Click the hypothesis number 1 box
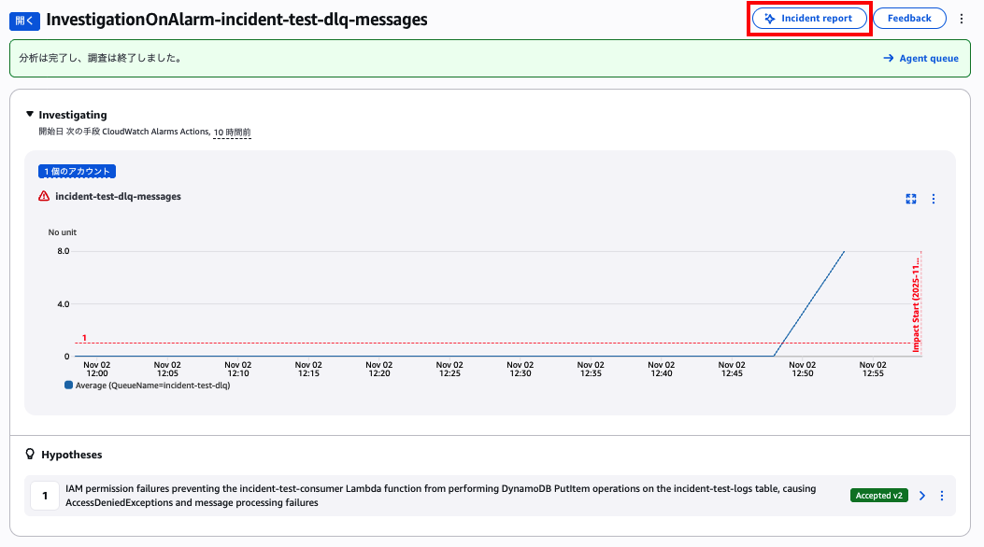This screenshot has width=984, height=547. (45, 496)
